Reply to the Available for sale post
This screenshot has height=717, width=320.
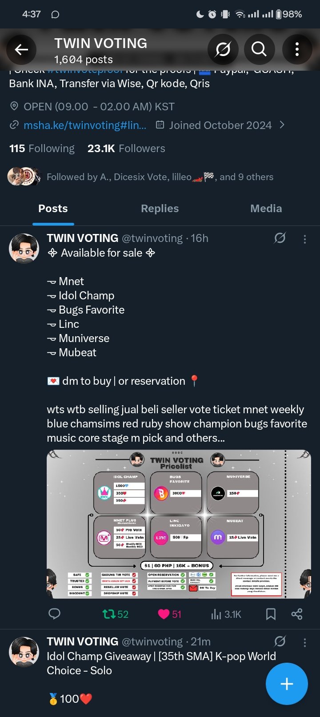click(54, 614)
